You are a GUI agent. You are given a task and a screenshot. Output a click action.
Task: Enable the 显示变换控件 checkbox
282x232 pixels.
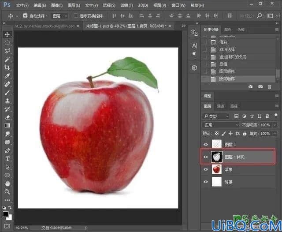[x=76, y=16]
